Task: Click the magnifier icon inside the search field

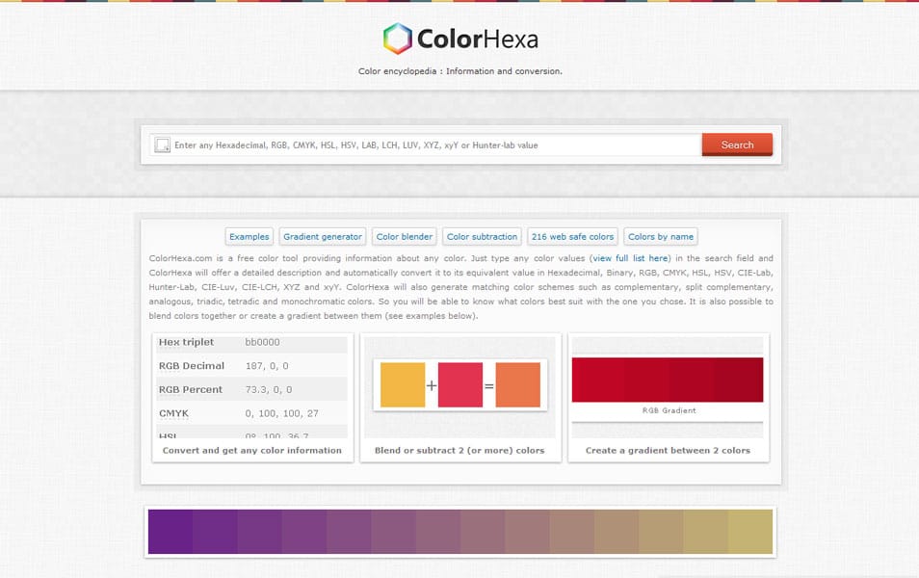Action: [162, 144]
